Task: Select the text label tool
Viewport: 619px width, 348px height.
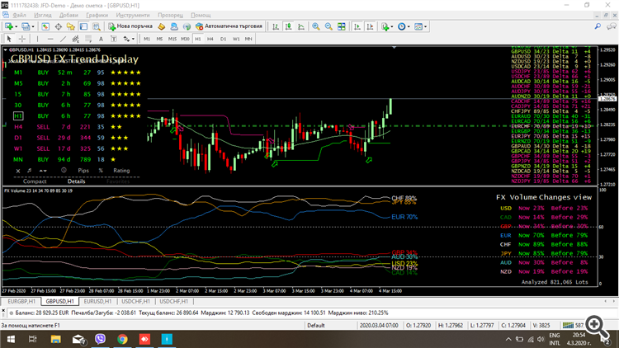Action: 112,39
